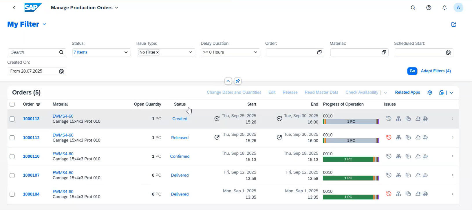This screenshot has width=472, height=210.
Task: Open order 1000107 link
Action: coord(31,175)
